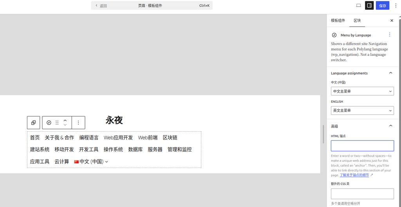Image resolution: width=401 pixels, height=207 pixels.
Task: Open the device preview laptop icon
Action: click(359, 5)
